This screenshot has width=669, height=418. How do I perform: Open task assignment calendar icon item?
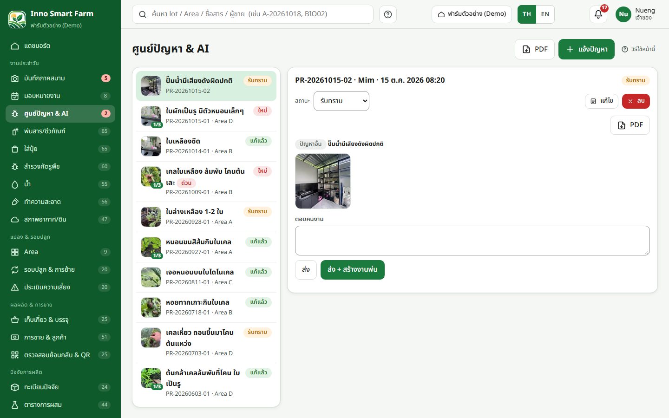point(15,96)
